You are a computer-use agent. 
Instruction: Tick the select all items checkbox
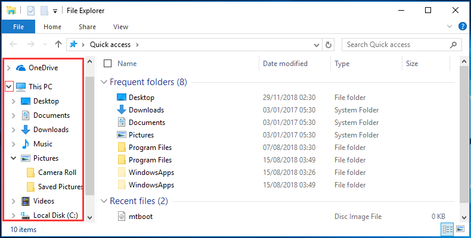point(107,64)
